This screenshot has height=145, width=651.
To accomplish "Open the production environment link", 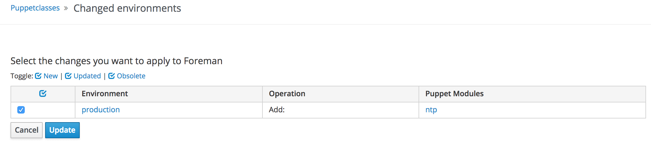I will (101, 110).
